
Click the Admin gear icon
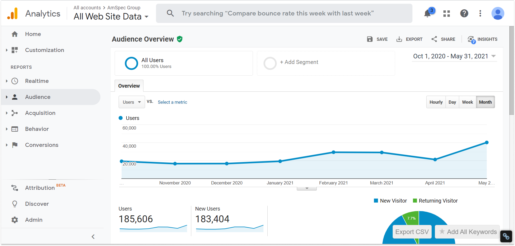click(x=15, y=220)
